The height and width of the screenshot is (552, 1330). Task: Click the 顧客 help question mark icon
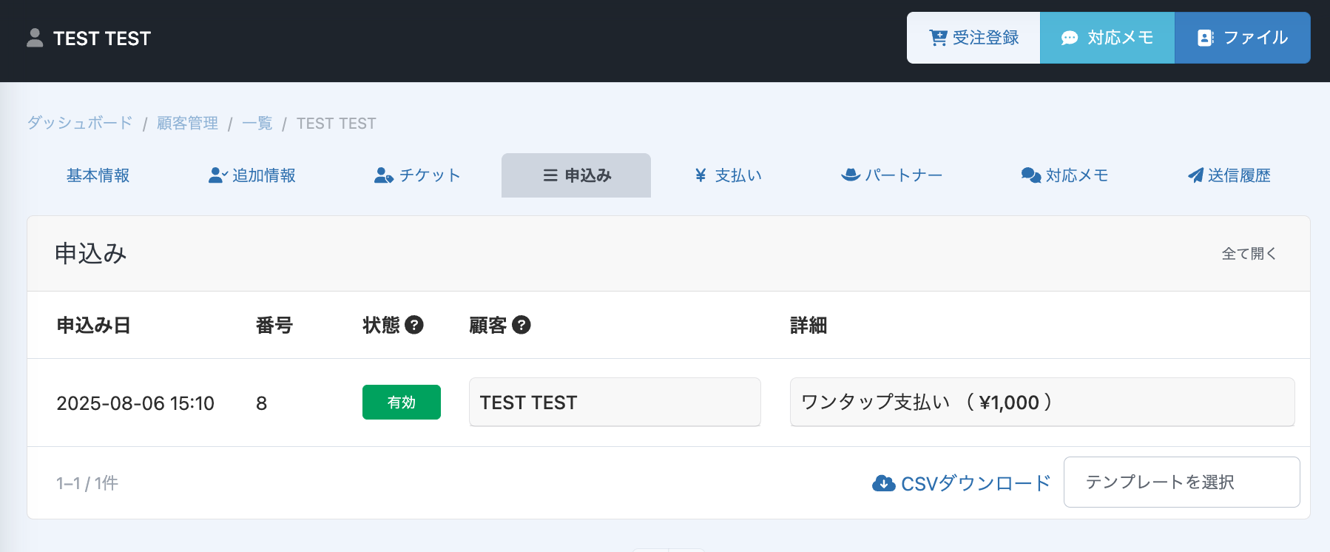click(521, 325)
